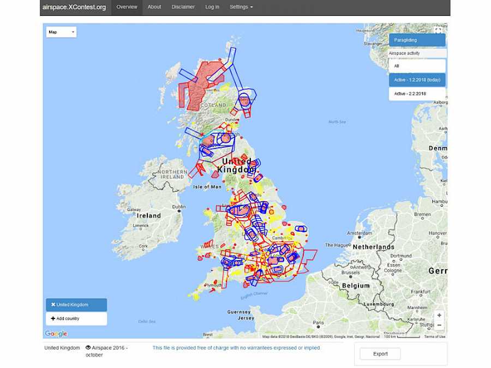Screen dimensions: 491x368
Task: Click the plus icon beside Add country
Action: click(x=53, y=318)
